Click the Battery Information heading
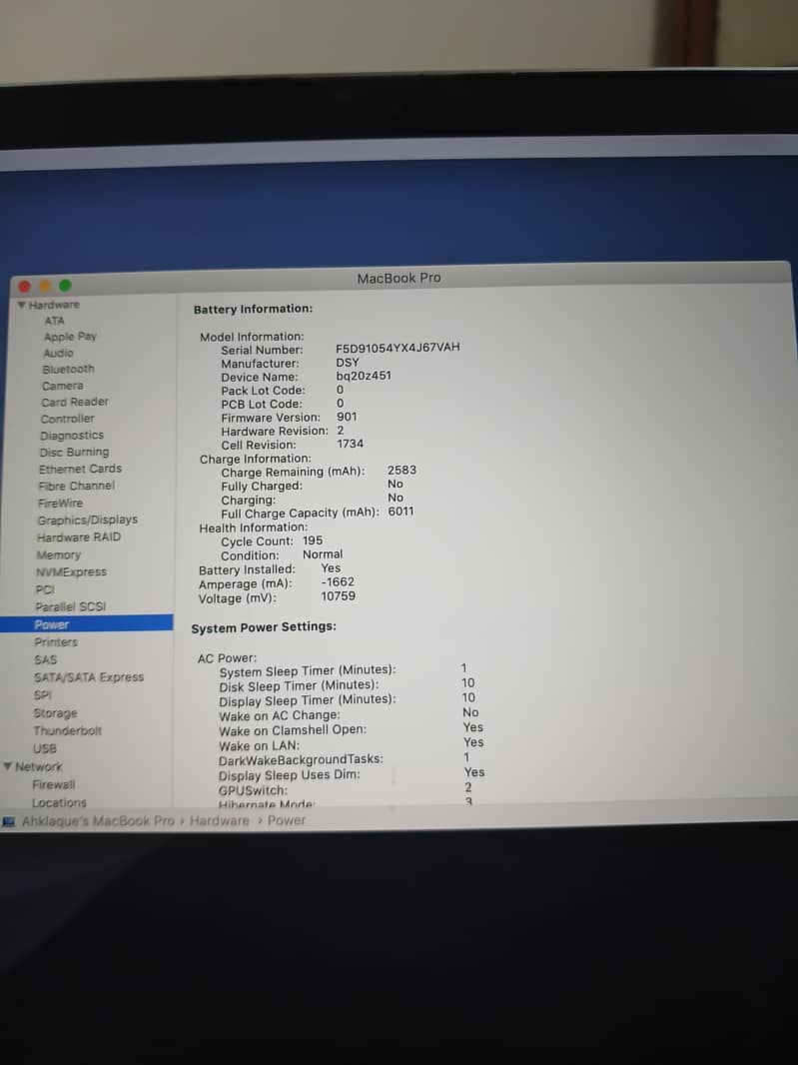The width and height of the screenshot is (798, 1065). (253, 309)
